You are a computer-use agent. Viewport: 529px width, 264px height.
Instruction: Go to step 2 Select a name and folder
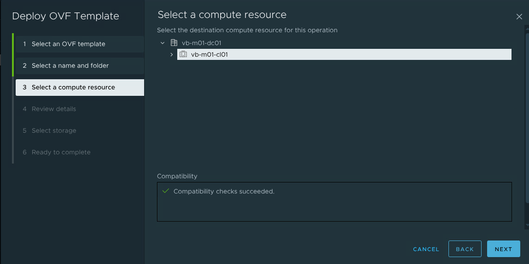click(x=80, y=65)
